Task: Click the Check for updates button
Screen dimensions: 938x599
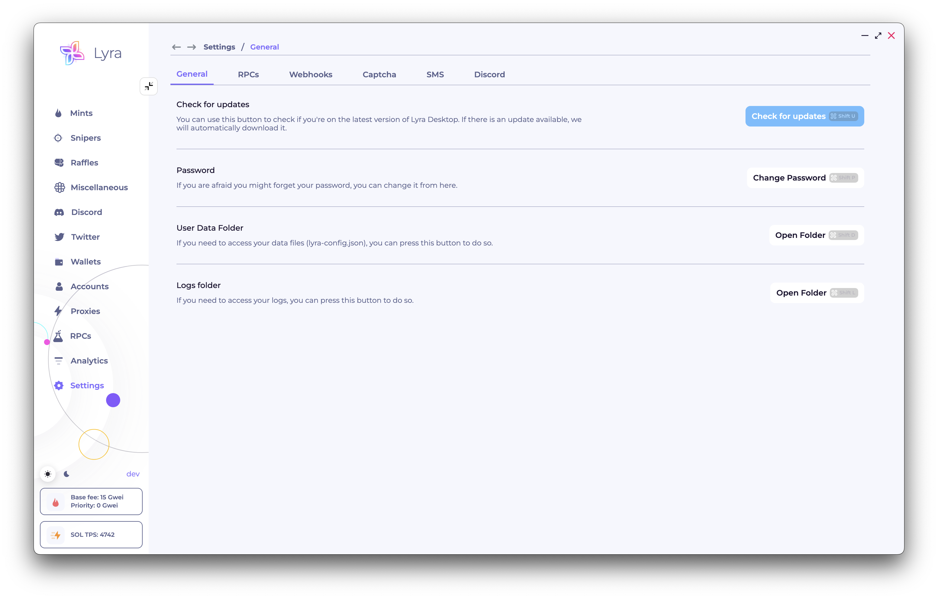Action: (x=804, y=116)
